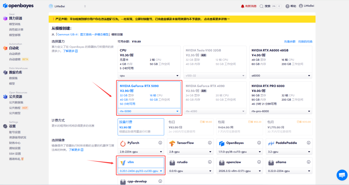Screen dimensions: 349x185
Task: Show PaddlePaddle image info icon
Action: [x=309, y=143]
